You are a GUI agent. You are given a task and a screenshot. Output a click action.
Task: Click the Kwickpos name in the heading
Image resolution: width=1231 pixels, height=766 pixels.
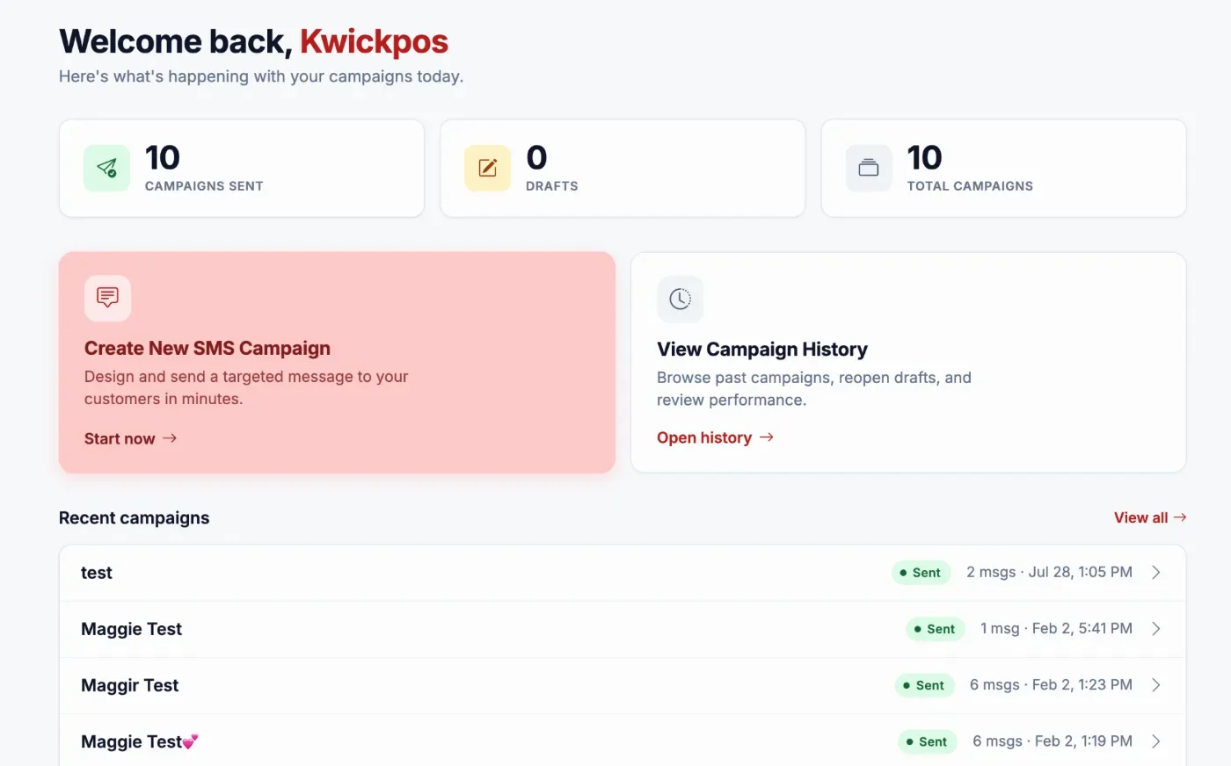click(374, 41)
